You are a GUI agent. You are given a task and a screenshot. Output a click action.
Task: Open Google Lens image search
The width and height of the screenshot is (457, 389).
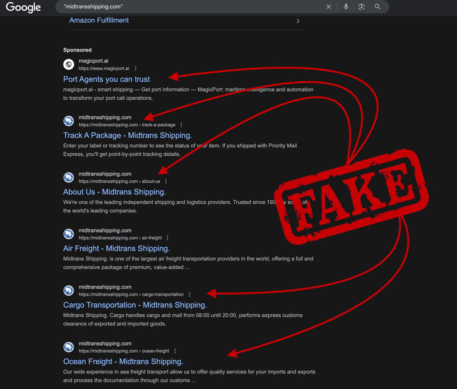coord(361,7)
